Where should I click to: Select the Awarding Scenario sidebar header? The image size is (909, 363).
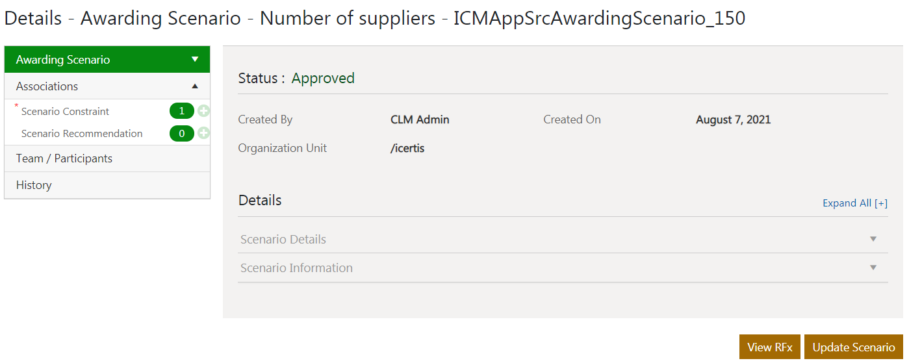click(x=63, y=60)
